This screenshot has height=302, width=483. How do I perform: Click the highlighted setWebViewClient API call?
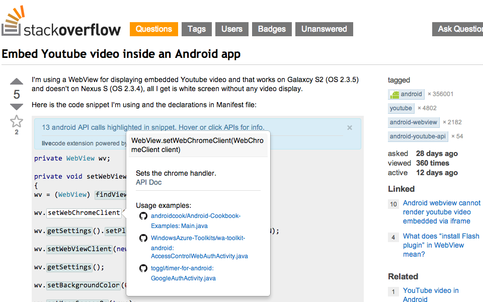click(79, 249)
